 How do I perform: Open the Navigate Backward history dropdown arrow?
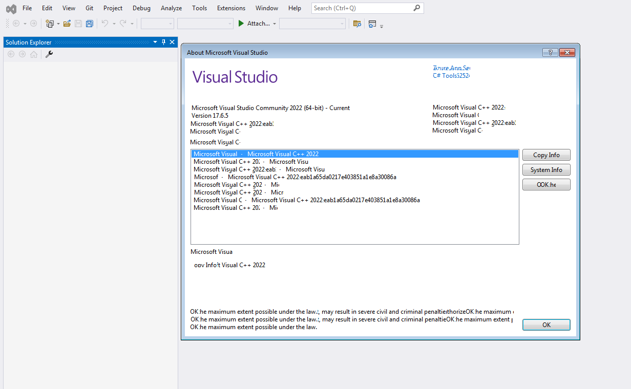pos(25,24)
